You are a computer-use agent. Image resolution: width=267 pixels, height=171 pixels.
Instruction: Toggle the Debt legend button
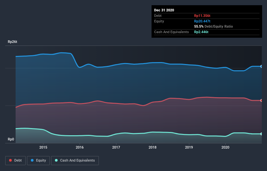[x=16, y=161]
